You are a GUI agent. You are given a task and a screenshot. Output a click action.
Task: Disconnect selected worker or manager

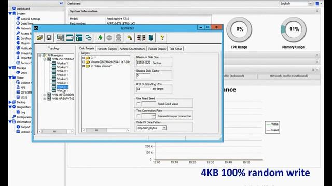(141, 38)
